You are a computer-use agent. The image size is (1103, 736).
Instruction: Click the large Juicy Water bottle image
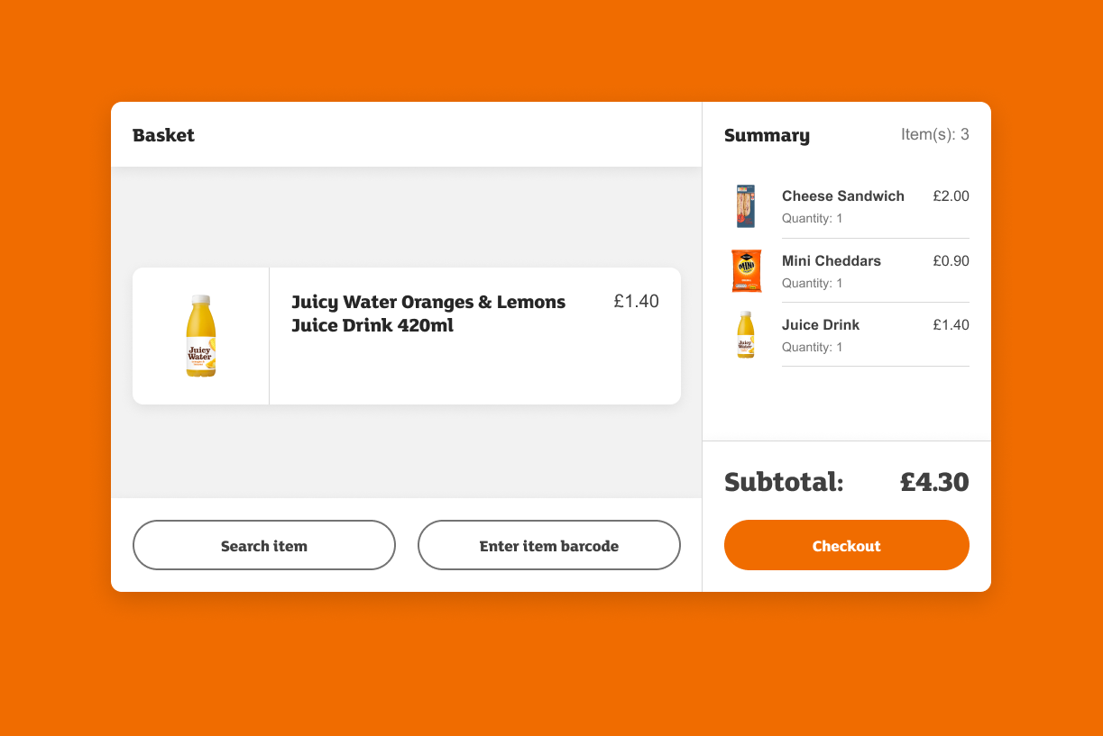(x=200, y=336)
